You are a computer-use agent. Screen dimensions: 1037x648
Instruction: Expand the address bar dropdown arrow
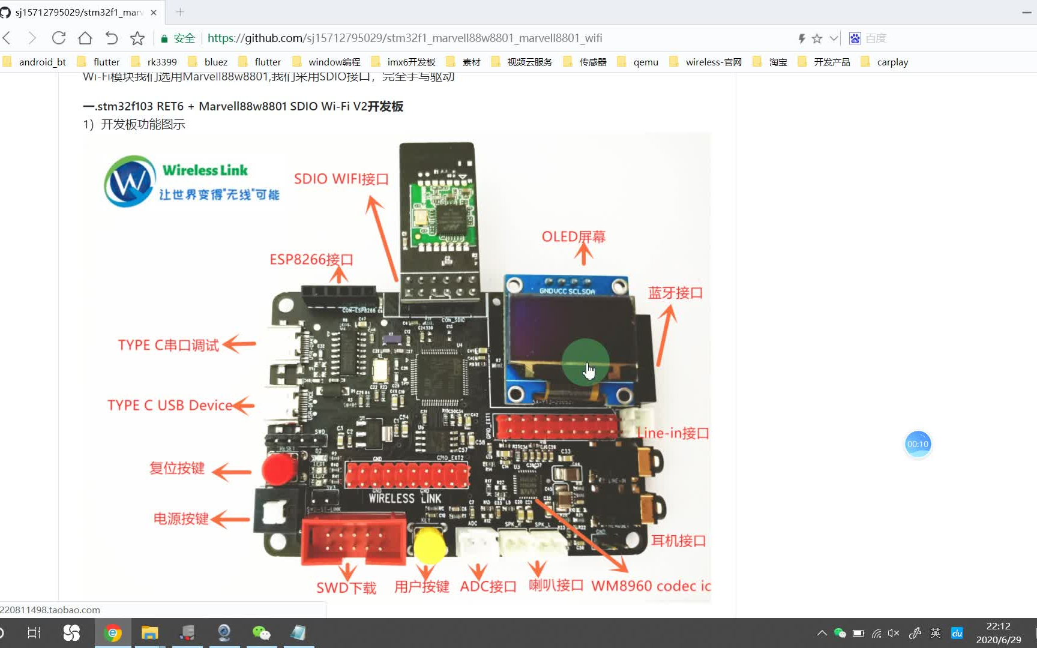coord(834,38)
